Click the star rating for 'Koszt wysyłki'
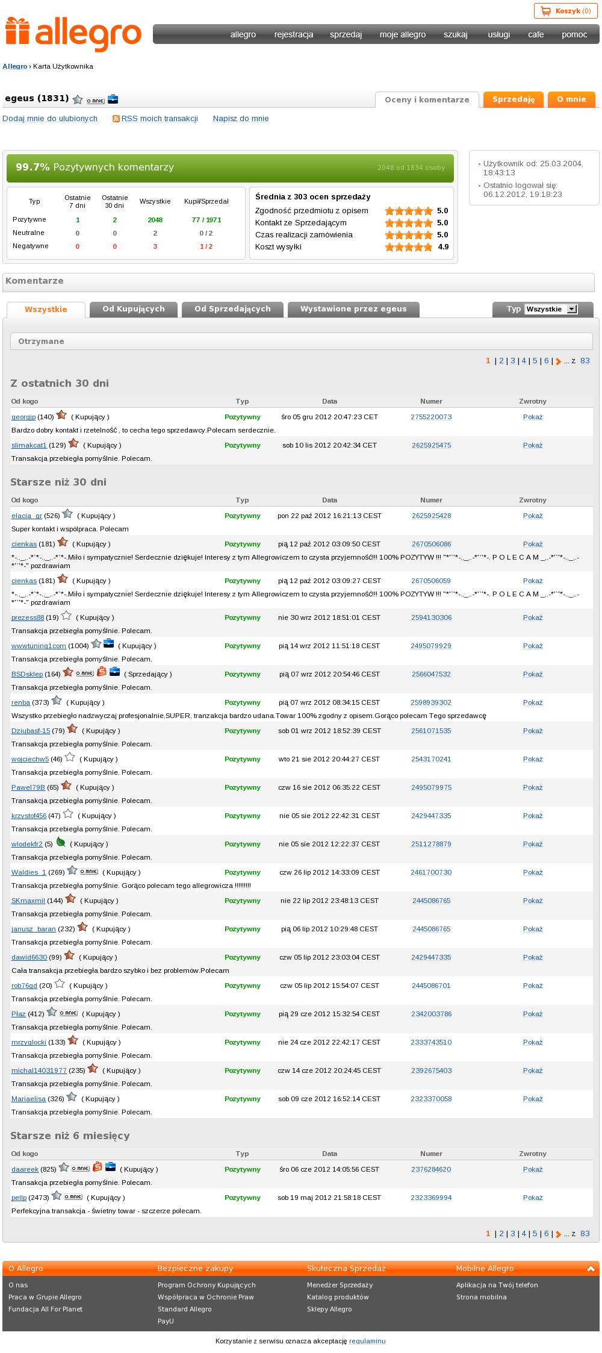The image size is (602, 1353). coord(409,247)
